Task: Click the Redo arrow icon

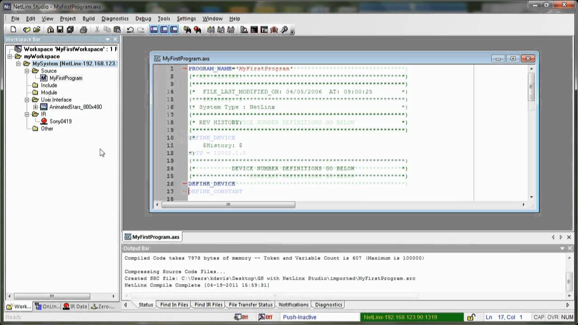Action: [140, 30]
